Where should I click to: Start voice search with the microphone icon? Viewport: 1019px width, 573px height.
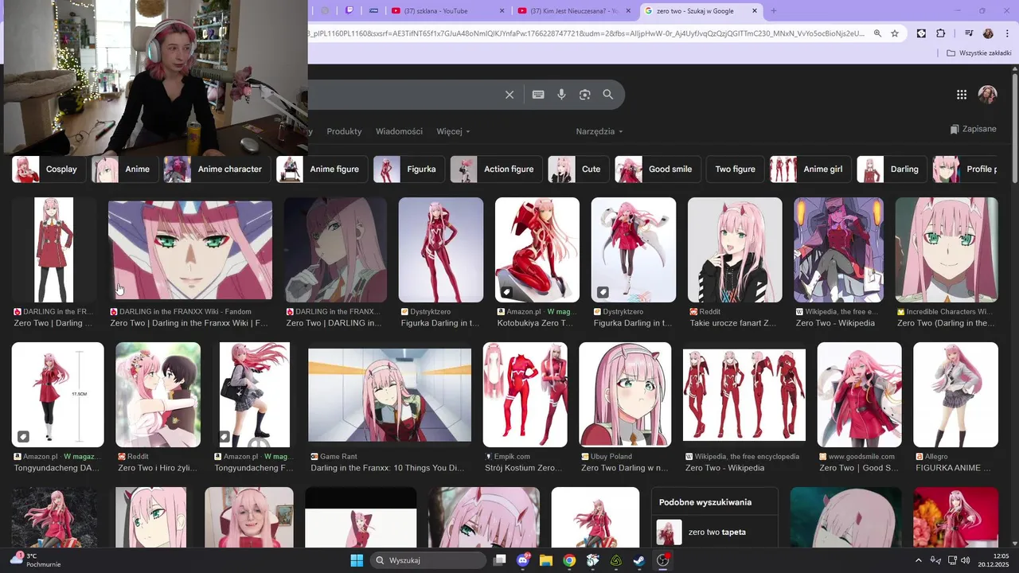[x=561, y=95]
